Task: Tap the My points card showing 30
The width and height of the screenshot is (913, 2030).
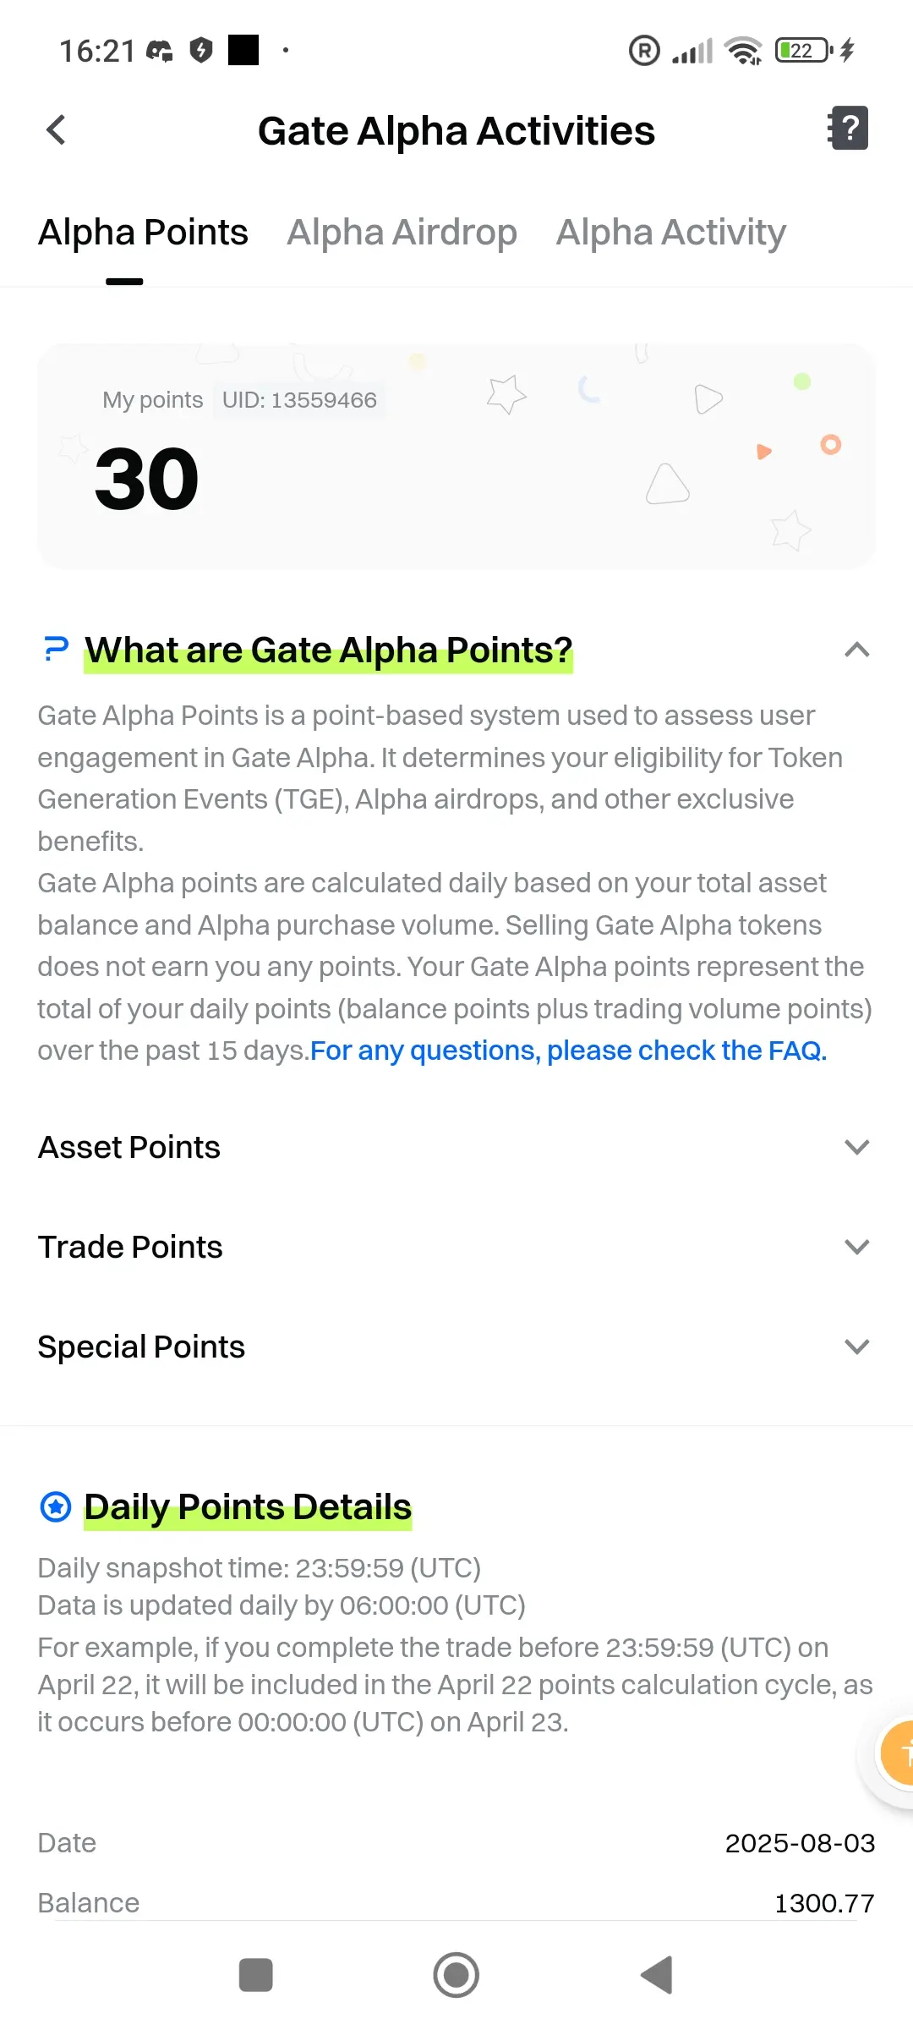Action: [x=456, y=457]
